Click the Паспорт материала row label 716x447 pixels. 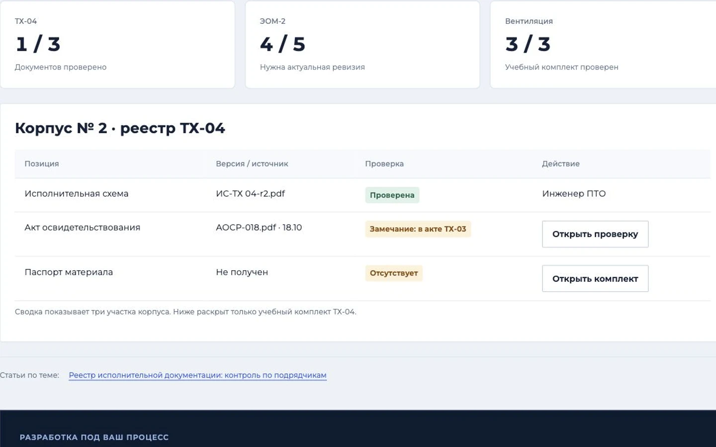(x=69, y=272)
